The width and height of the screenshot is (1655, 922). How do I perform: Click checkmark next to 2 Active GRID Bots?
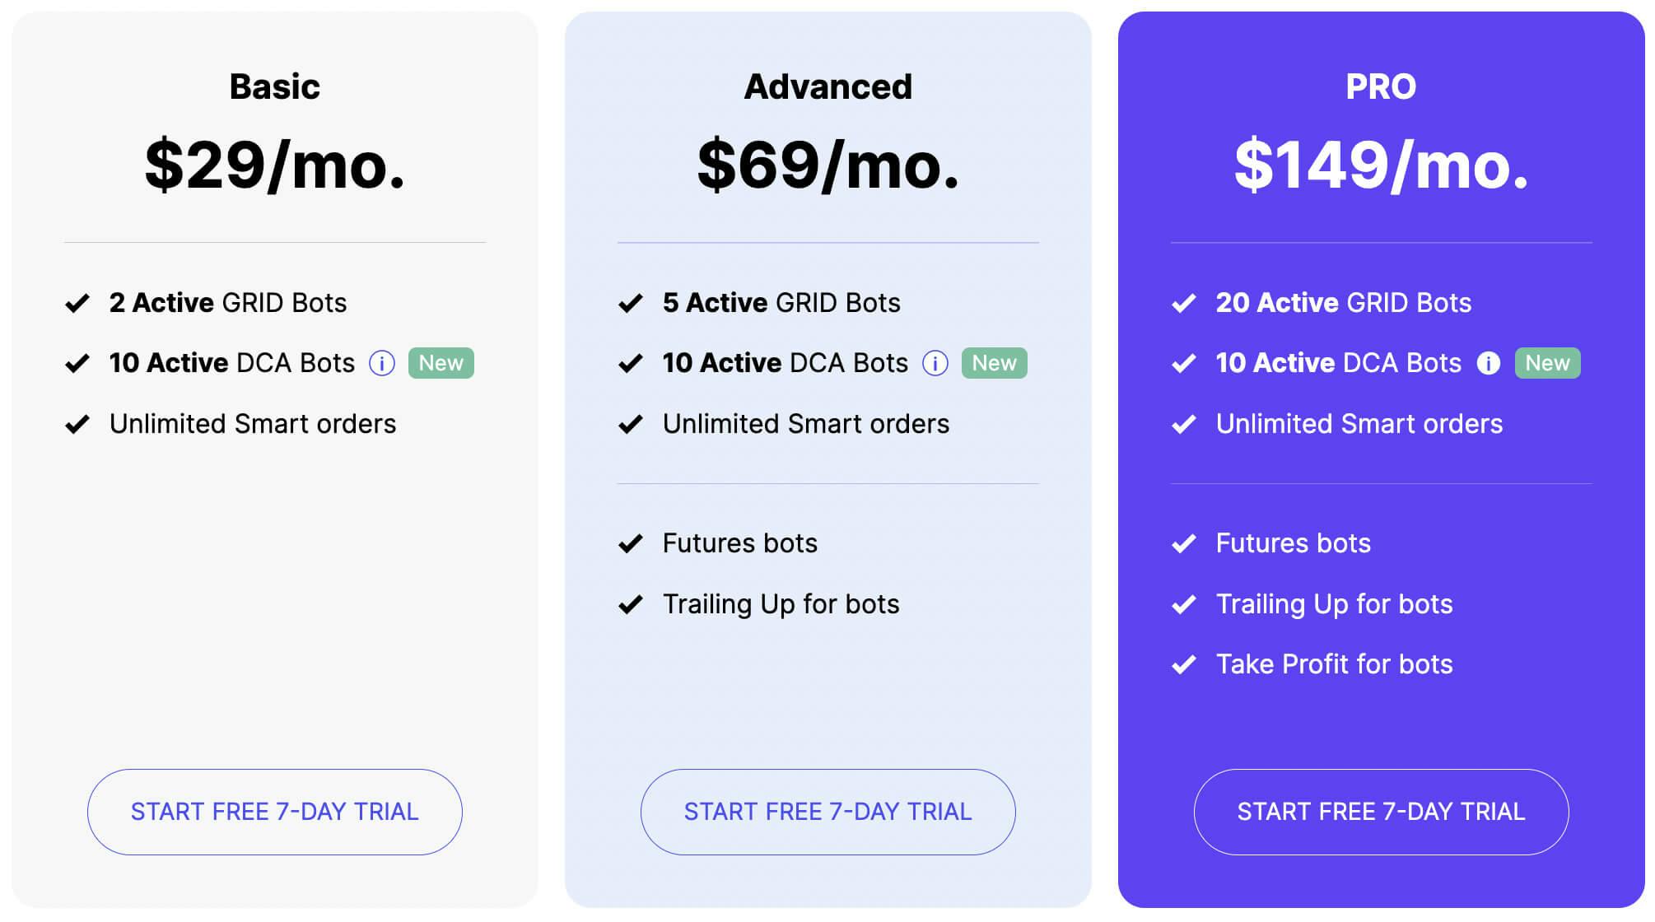pyautogui.click(x=77, y=304)
